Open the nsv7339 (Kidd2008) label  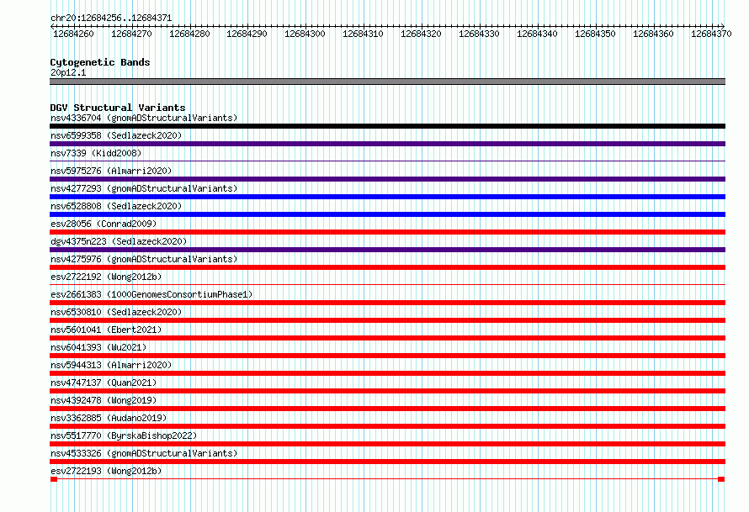(x=96, y=153)
